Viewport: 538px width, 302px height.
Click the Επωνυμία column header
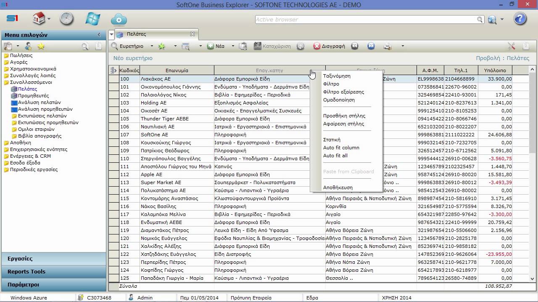177,70
